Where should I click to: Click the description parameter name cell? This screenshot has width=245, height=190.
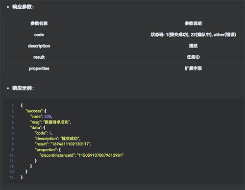pos(39,46)
